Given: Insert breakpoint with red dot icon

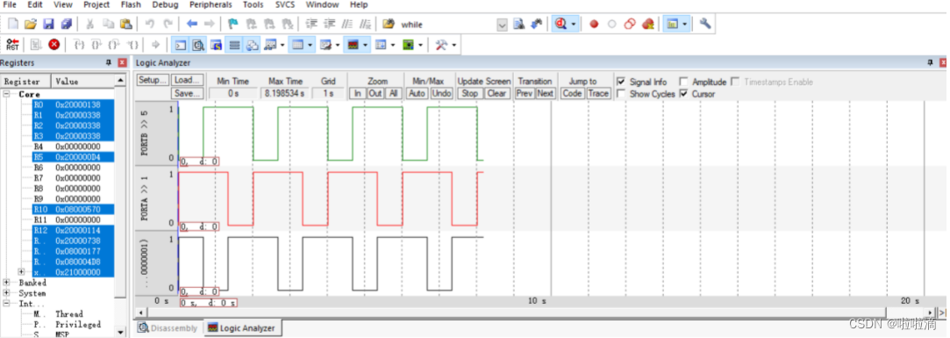Looking at the screenshot, I should coord(594,25).
